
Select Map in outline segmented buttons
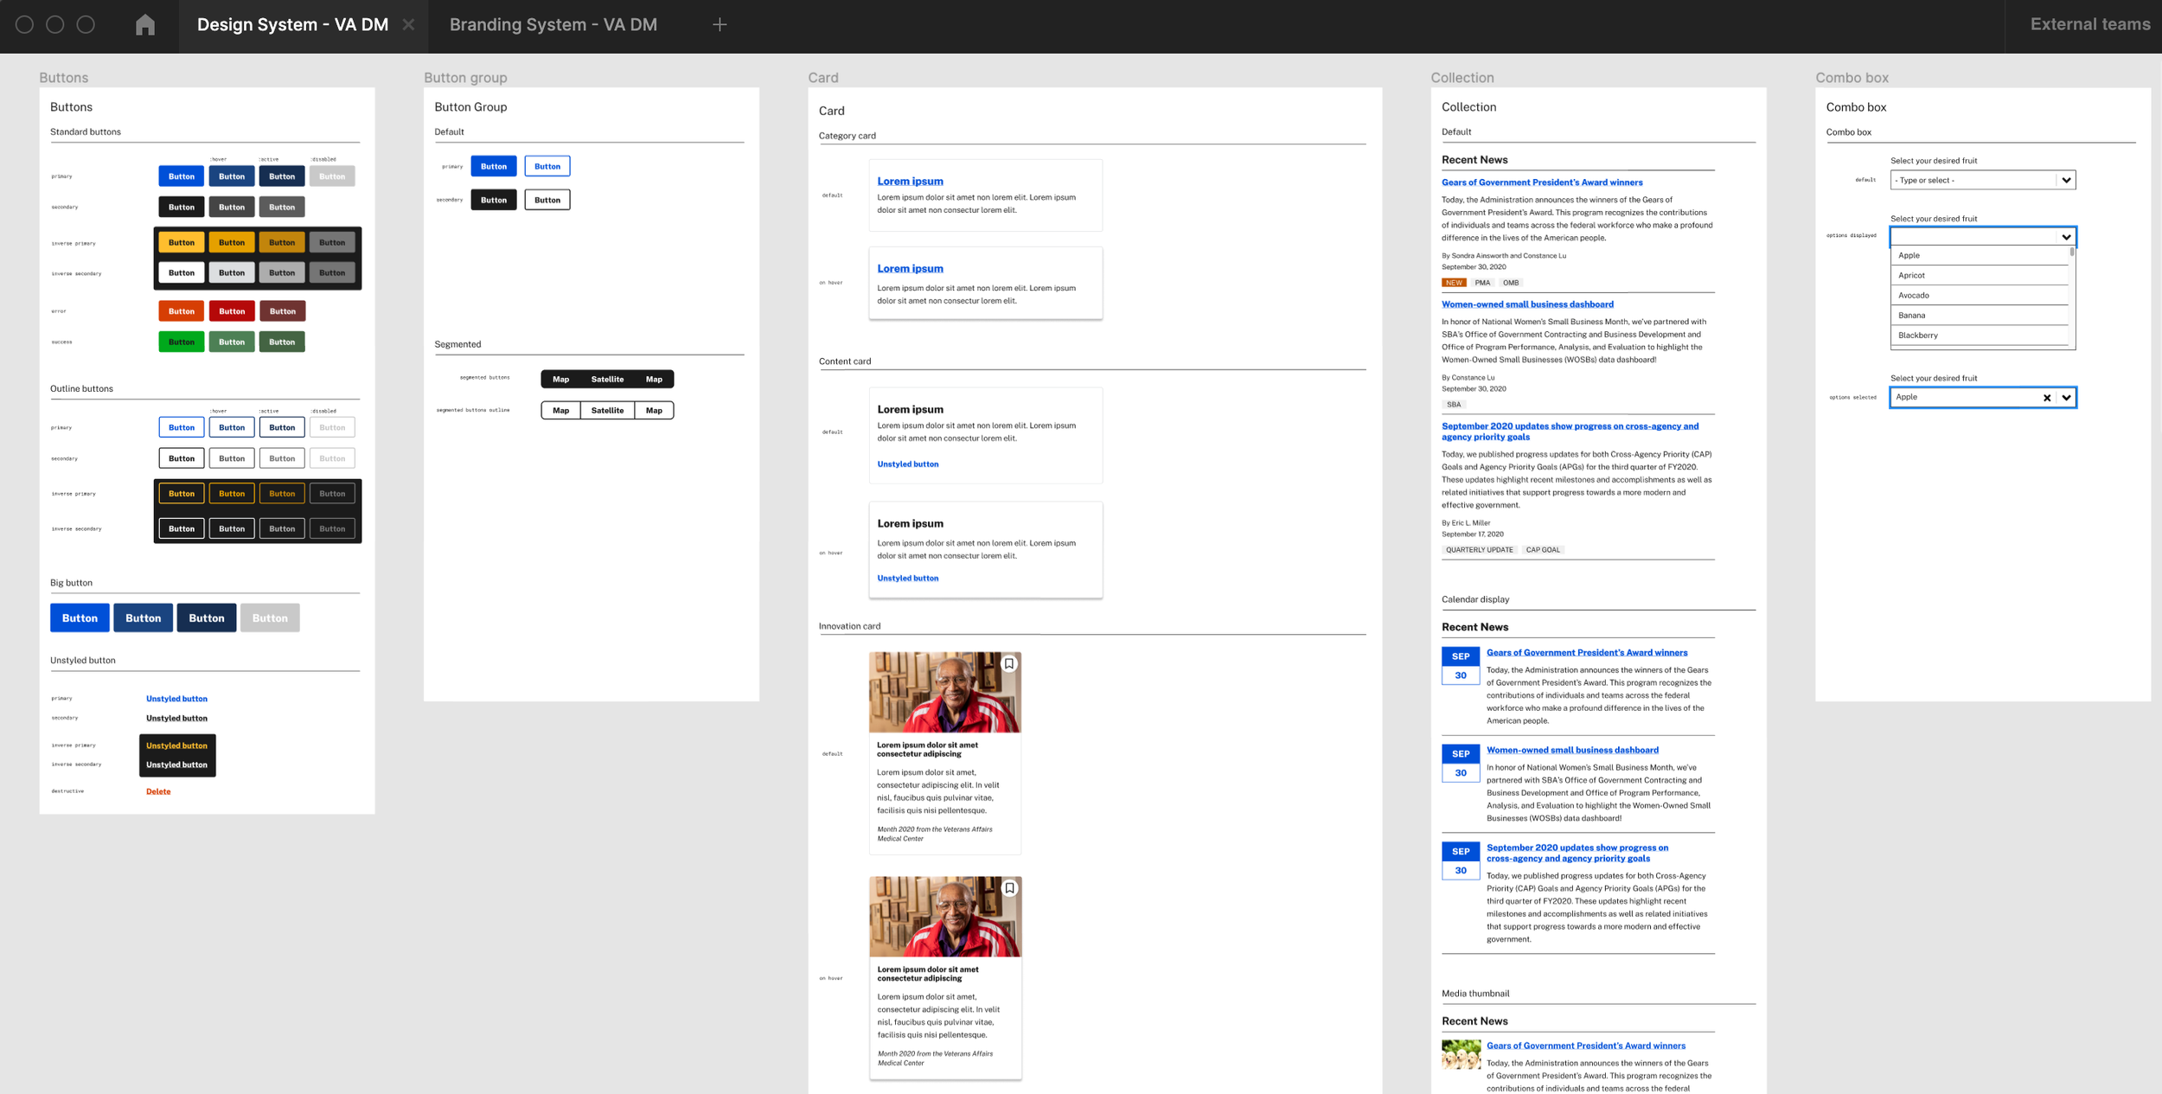(560, 411)
